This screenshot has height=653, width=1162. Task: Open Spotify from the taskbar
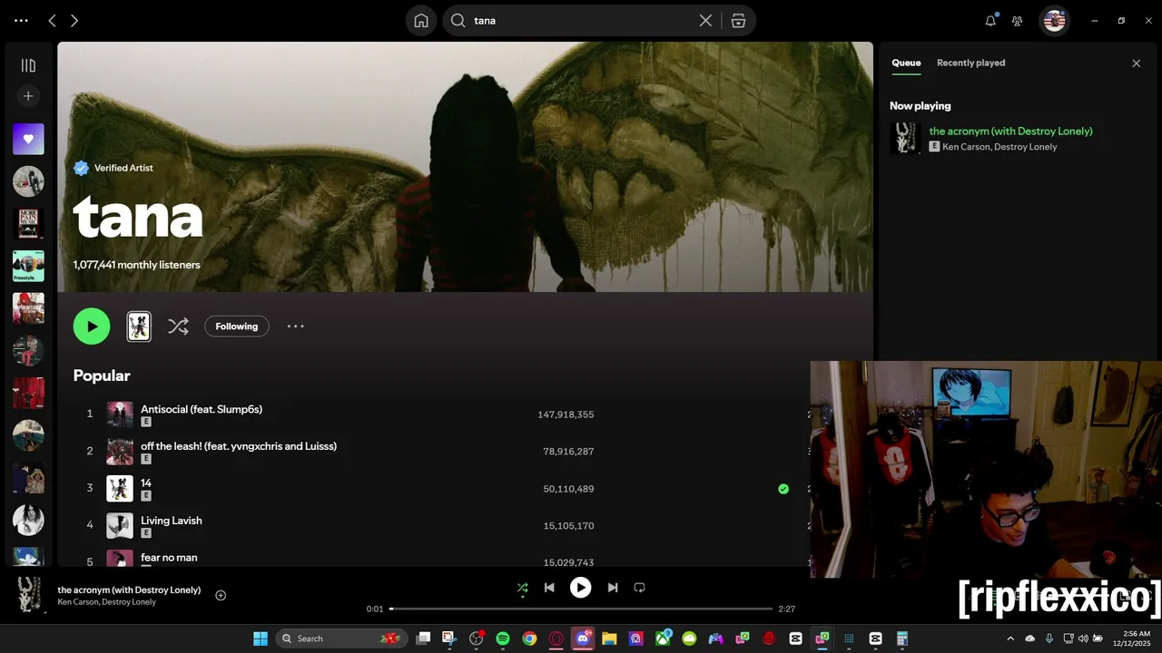(503, 638)
